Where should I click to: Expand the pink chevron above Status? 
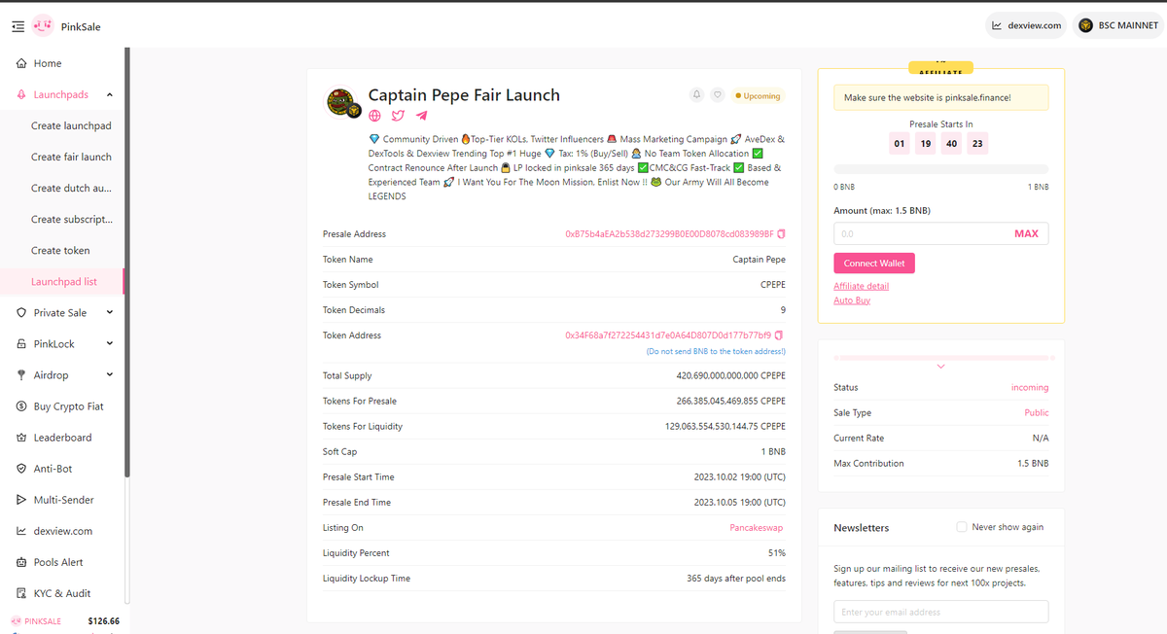pos(940,367)
